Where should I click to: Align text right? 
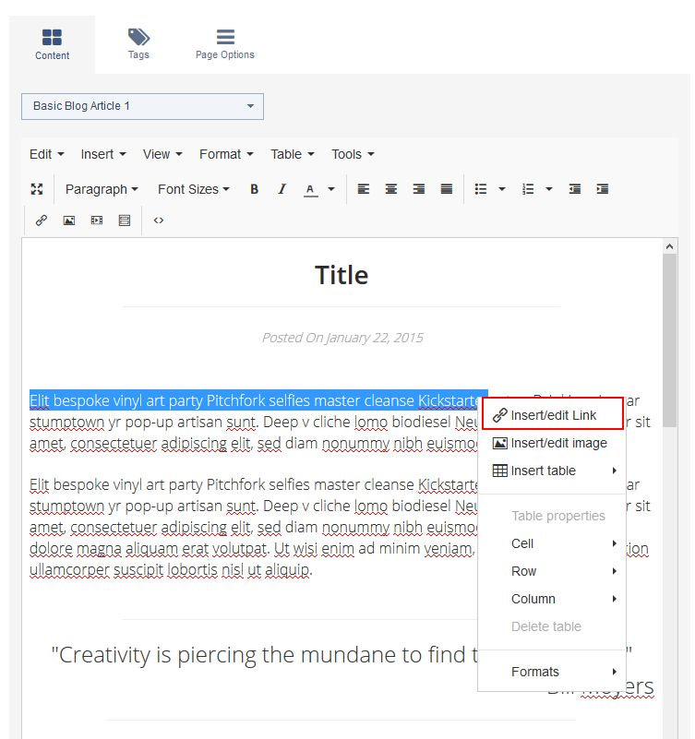pyautogui.click(x=419, y=189)
